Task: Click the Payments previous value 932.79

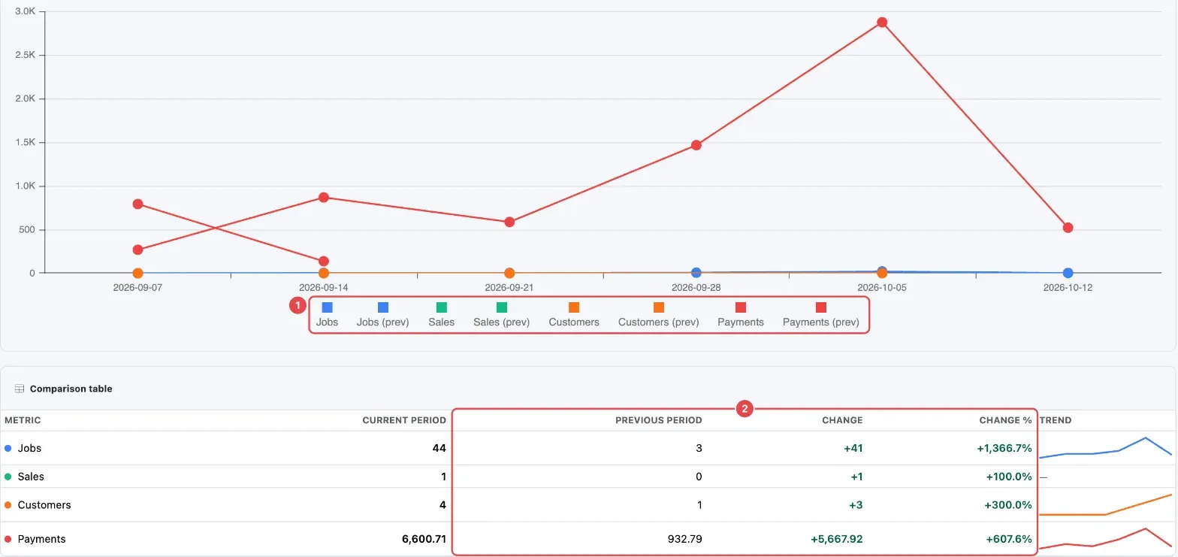Action: pyautogui.click(x=684, y=539)
